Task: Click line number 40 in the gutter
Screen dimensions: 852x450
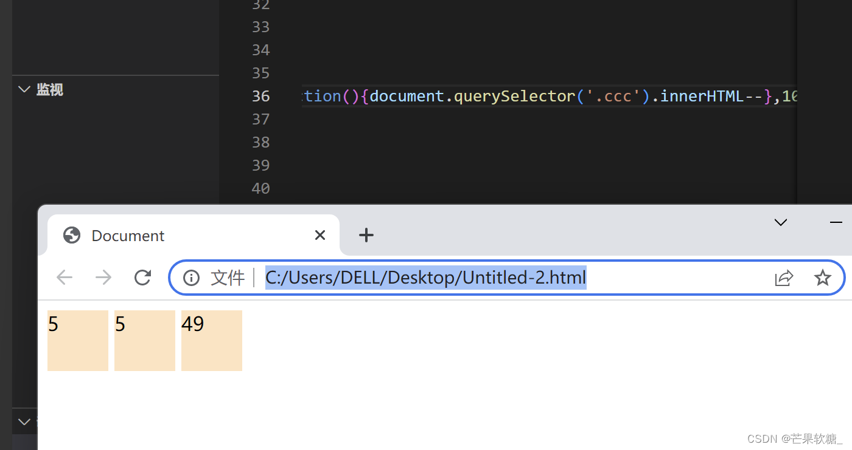Action: click(261, 188)
